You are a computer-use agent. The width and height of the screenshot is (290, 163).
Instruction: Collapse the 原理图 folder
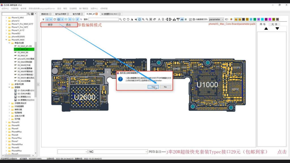pos(9,87)
